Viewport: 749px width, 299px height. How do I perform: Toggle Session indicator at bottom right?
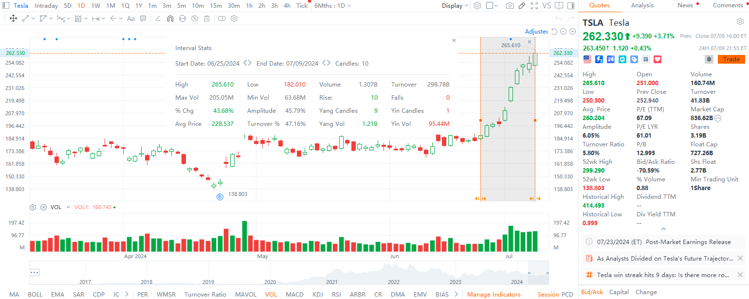tap(548, 294)
